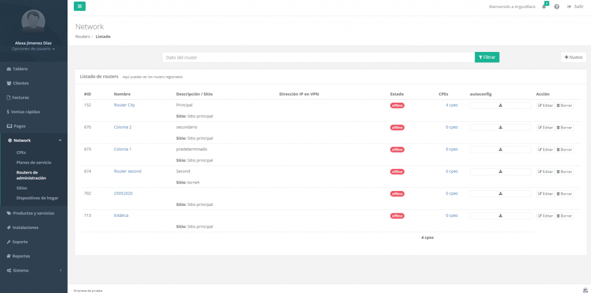The height and width of the screenshot is (293, 591).
Task: Open Tablero from the sidebar
Action: point(20,69)
